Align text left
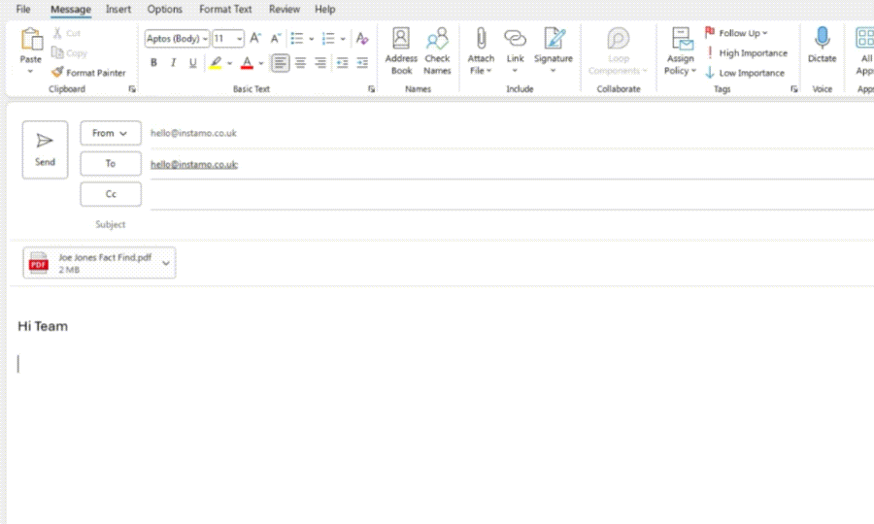Screen dimensions: 874x524 281,63
